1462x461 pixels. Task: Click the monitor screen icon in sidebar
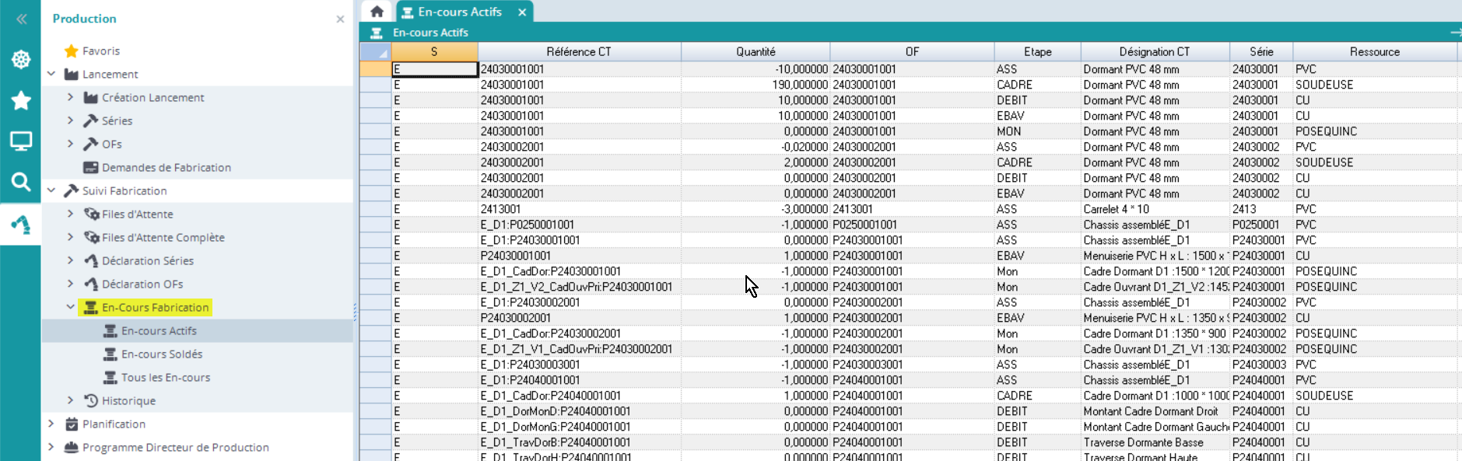coord(21,141)
